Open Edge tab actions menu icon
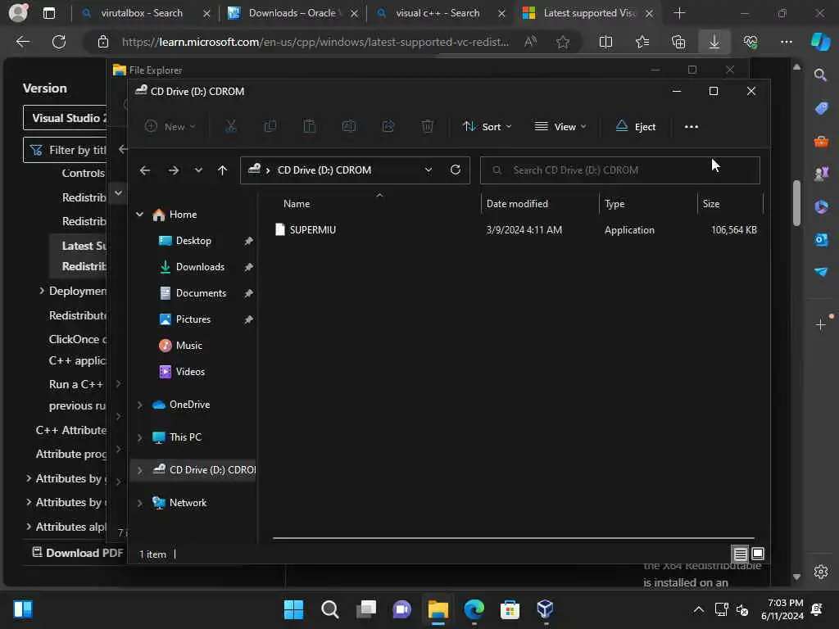 (x=49, y=13)
